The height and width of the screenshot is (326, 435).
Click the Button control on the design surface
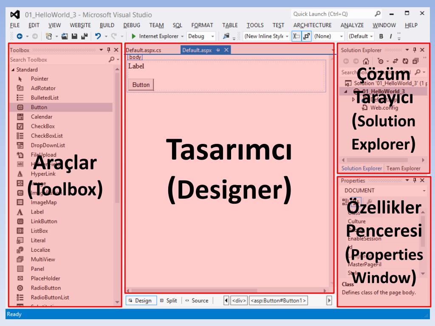coord(141,85)
